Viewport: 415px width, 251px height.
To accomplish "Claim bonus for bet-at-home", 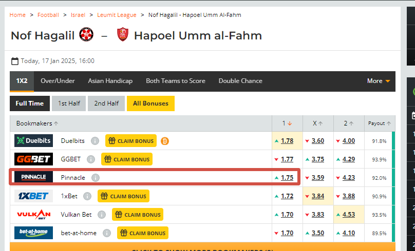I will click(x=143, y=233).
